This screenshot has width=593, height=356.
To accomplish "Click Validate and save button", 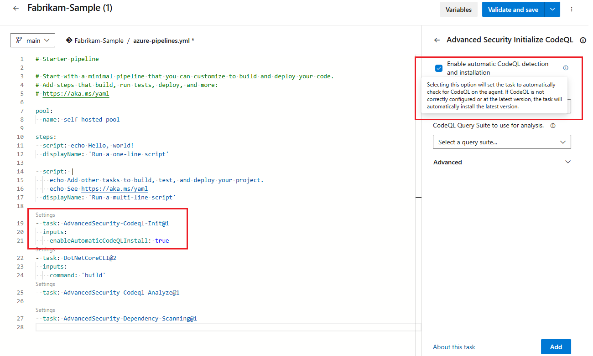I will click(513, 10).
